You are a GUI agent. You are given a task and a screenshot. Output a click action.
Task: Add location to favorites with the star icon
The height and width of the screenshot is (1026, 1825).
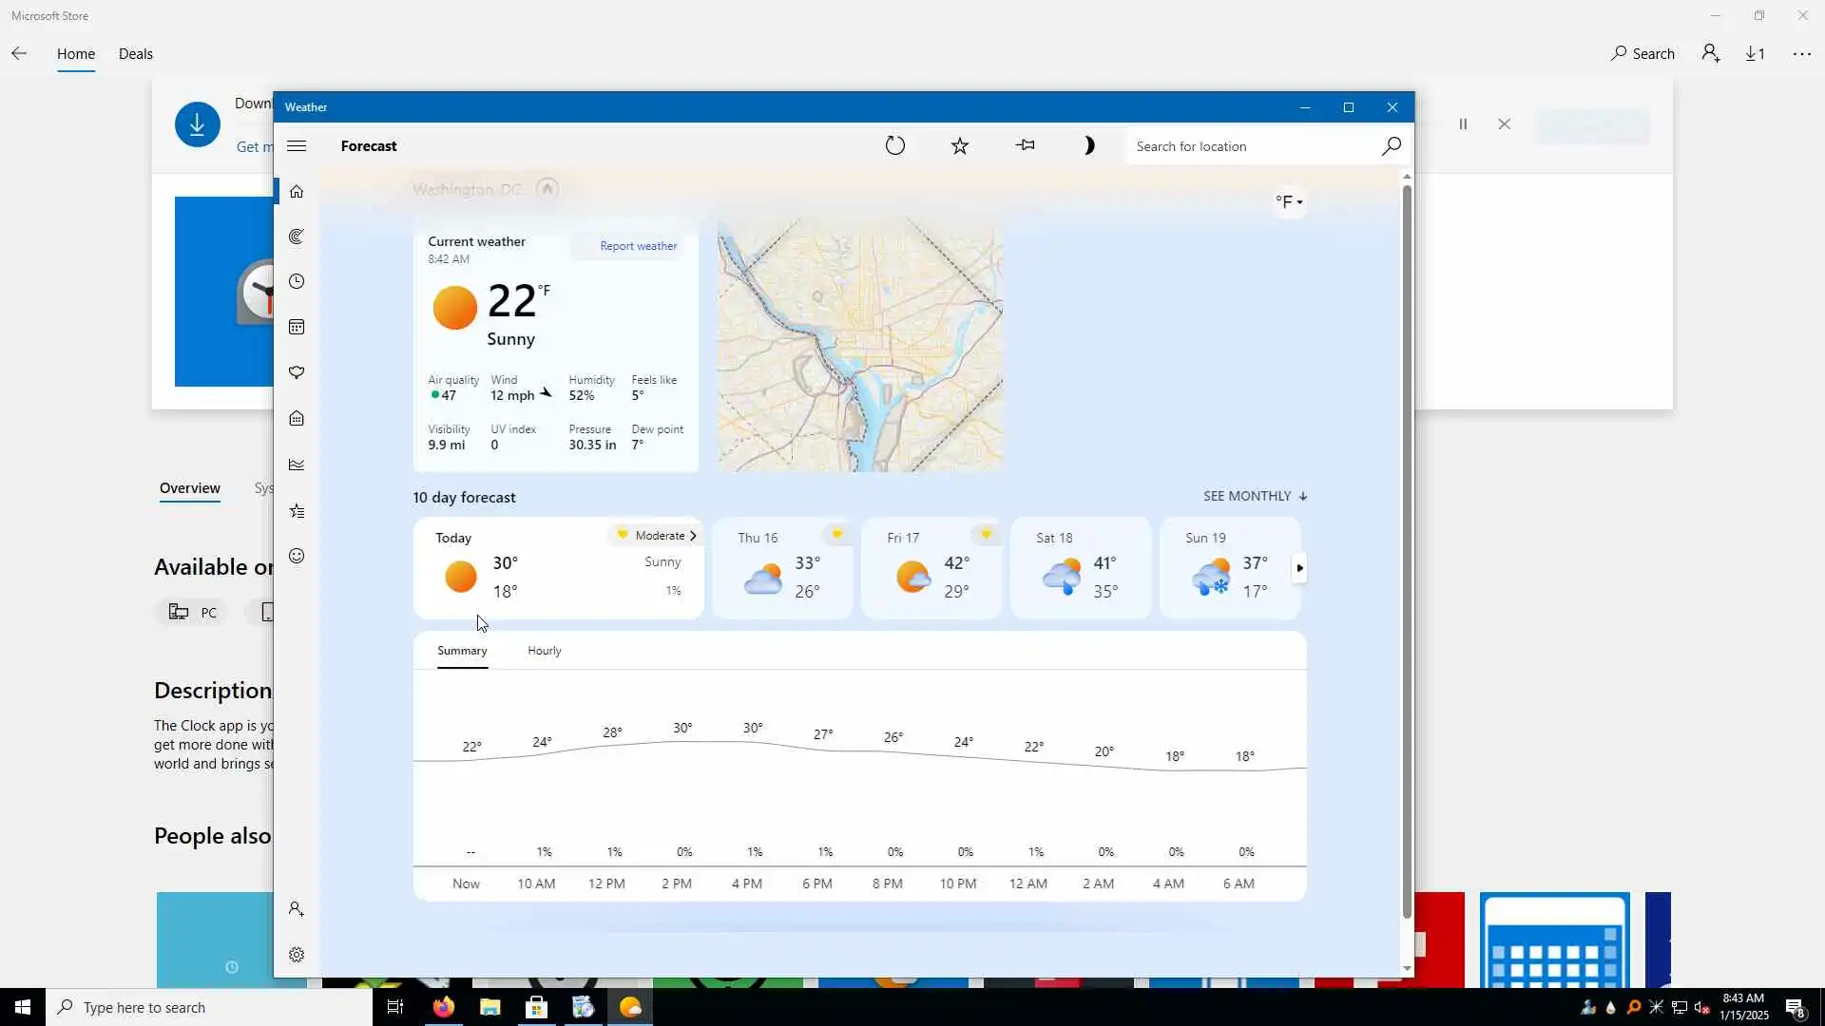[959, 145]
